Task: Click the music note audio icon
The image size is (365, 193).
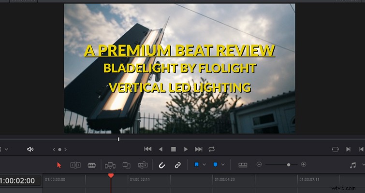Action: tap(353, 165)
